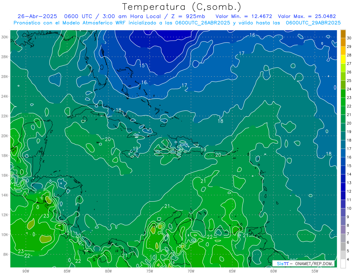Click the longitude axis label "80W"
The width and height of the screenshot is (357, 275).
pos(108,271)
